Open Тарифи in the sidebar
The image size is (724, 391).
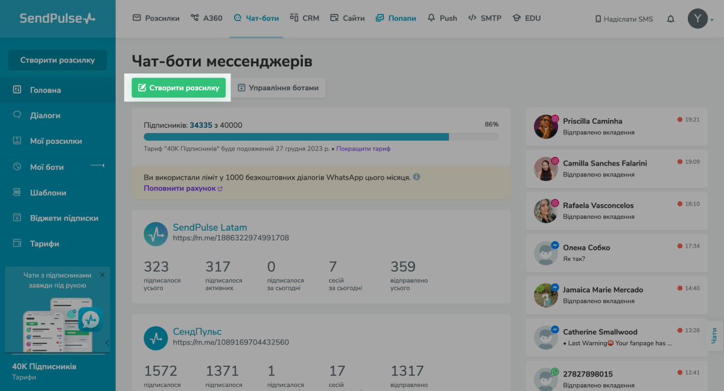click(x=45, y=243)
